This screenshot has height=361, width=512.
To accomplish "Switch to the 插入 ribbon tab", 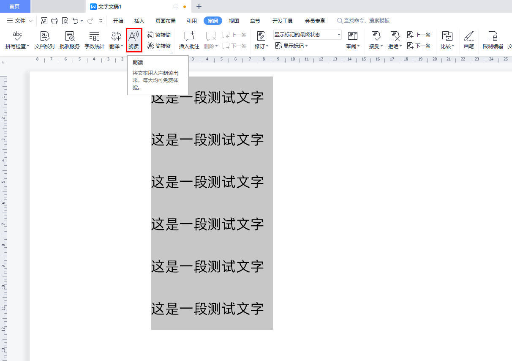I will click(139, 21).
